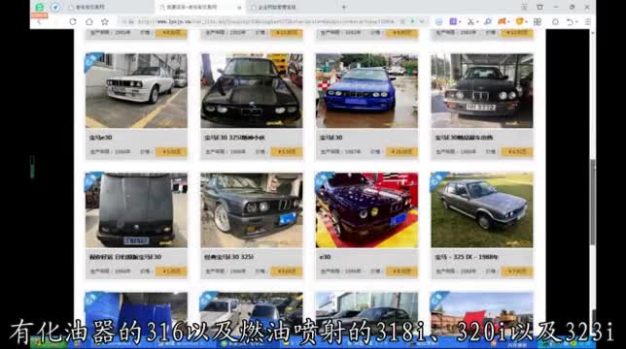Click the green browser logo icon
The image size is (626, 349).
click(x=40, y=7)
